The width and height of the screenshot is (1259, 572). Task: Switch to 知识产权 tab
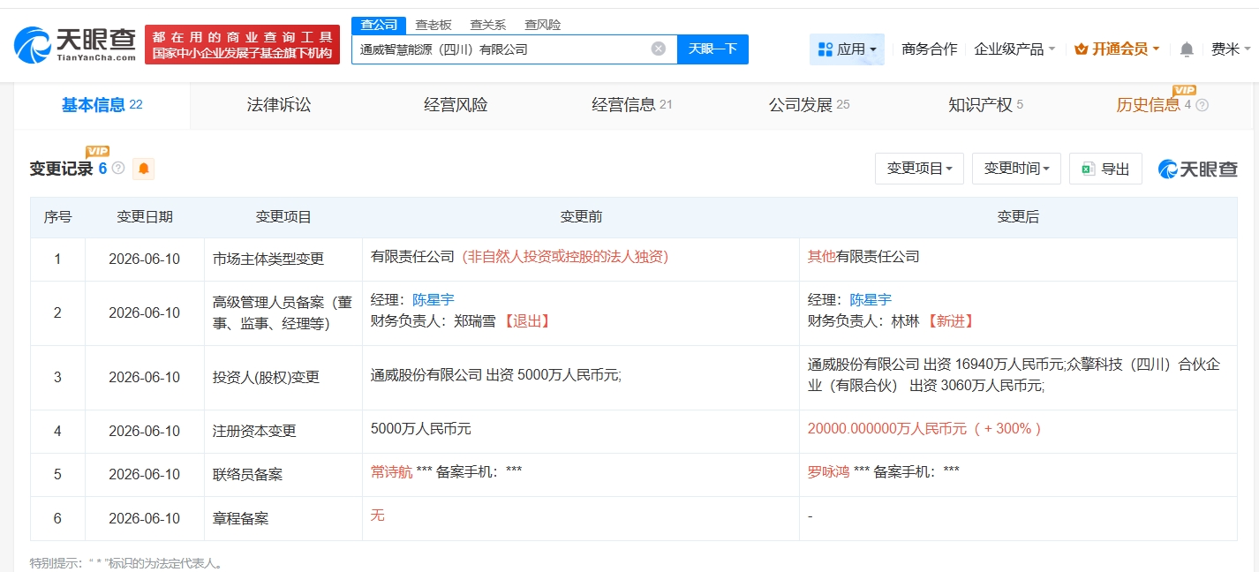pyautogui.click(x=985, y=105)
